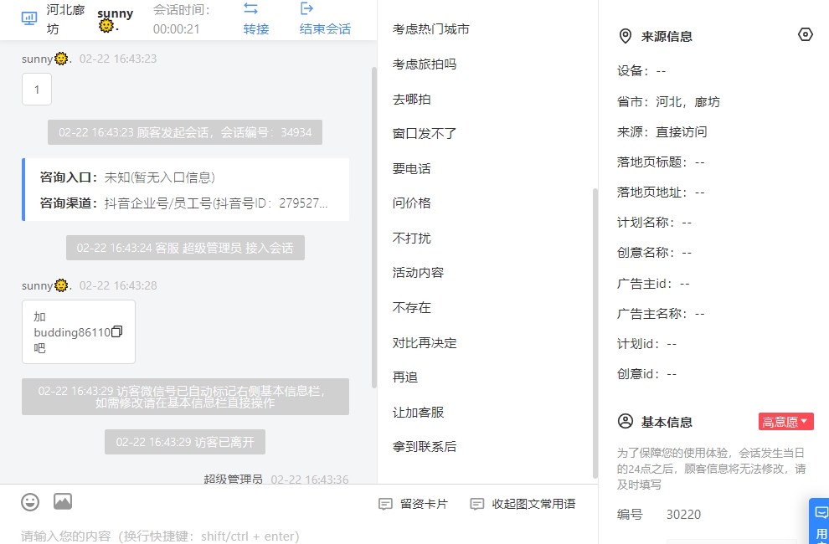Collapse quick phrases with 收起图文常用语

pyautogui.click(x=533, y=505)
